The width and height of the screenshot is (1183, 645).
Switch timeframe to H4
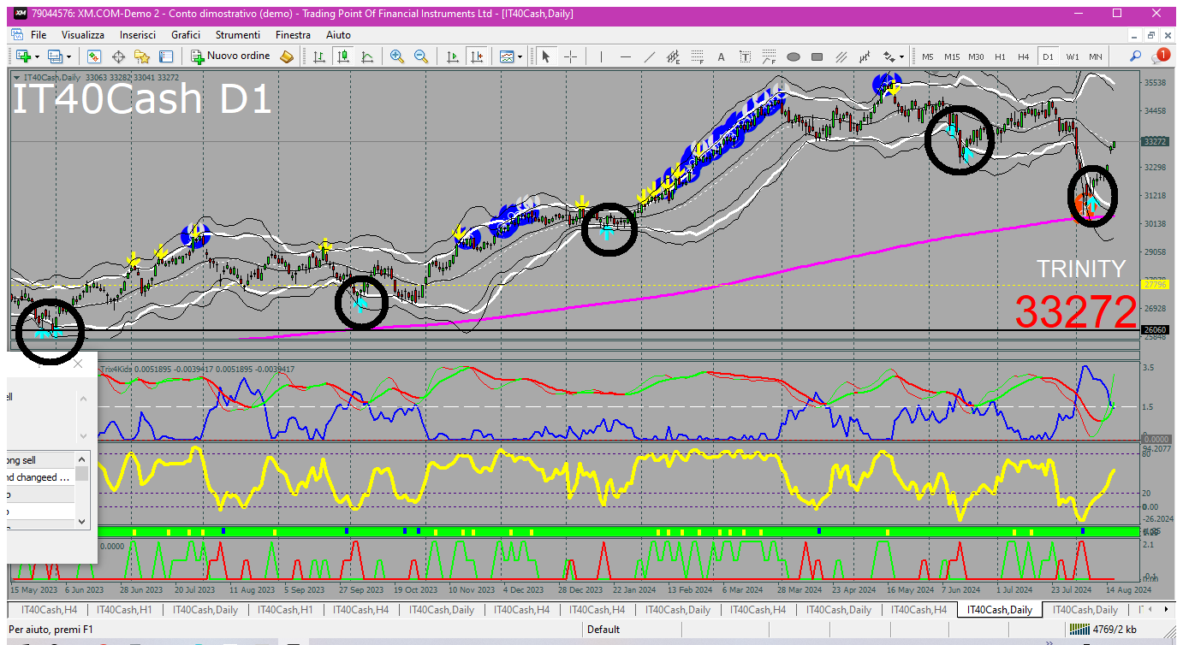click(1023, 56)
